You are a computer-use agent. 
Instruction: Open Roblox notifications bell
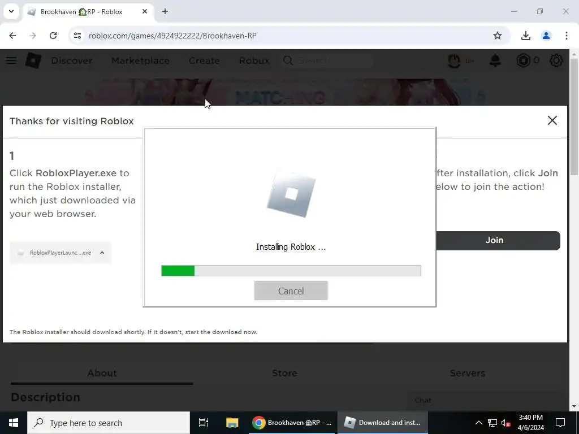(495, 60)
